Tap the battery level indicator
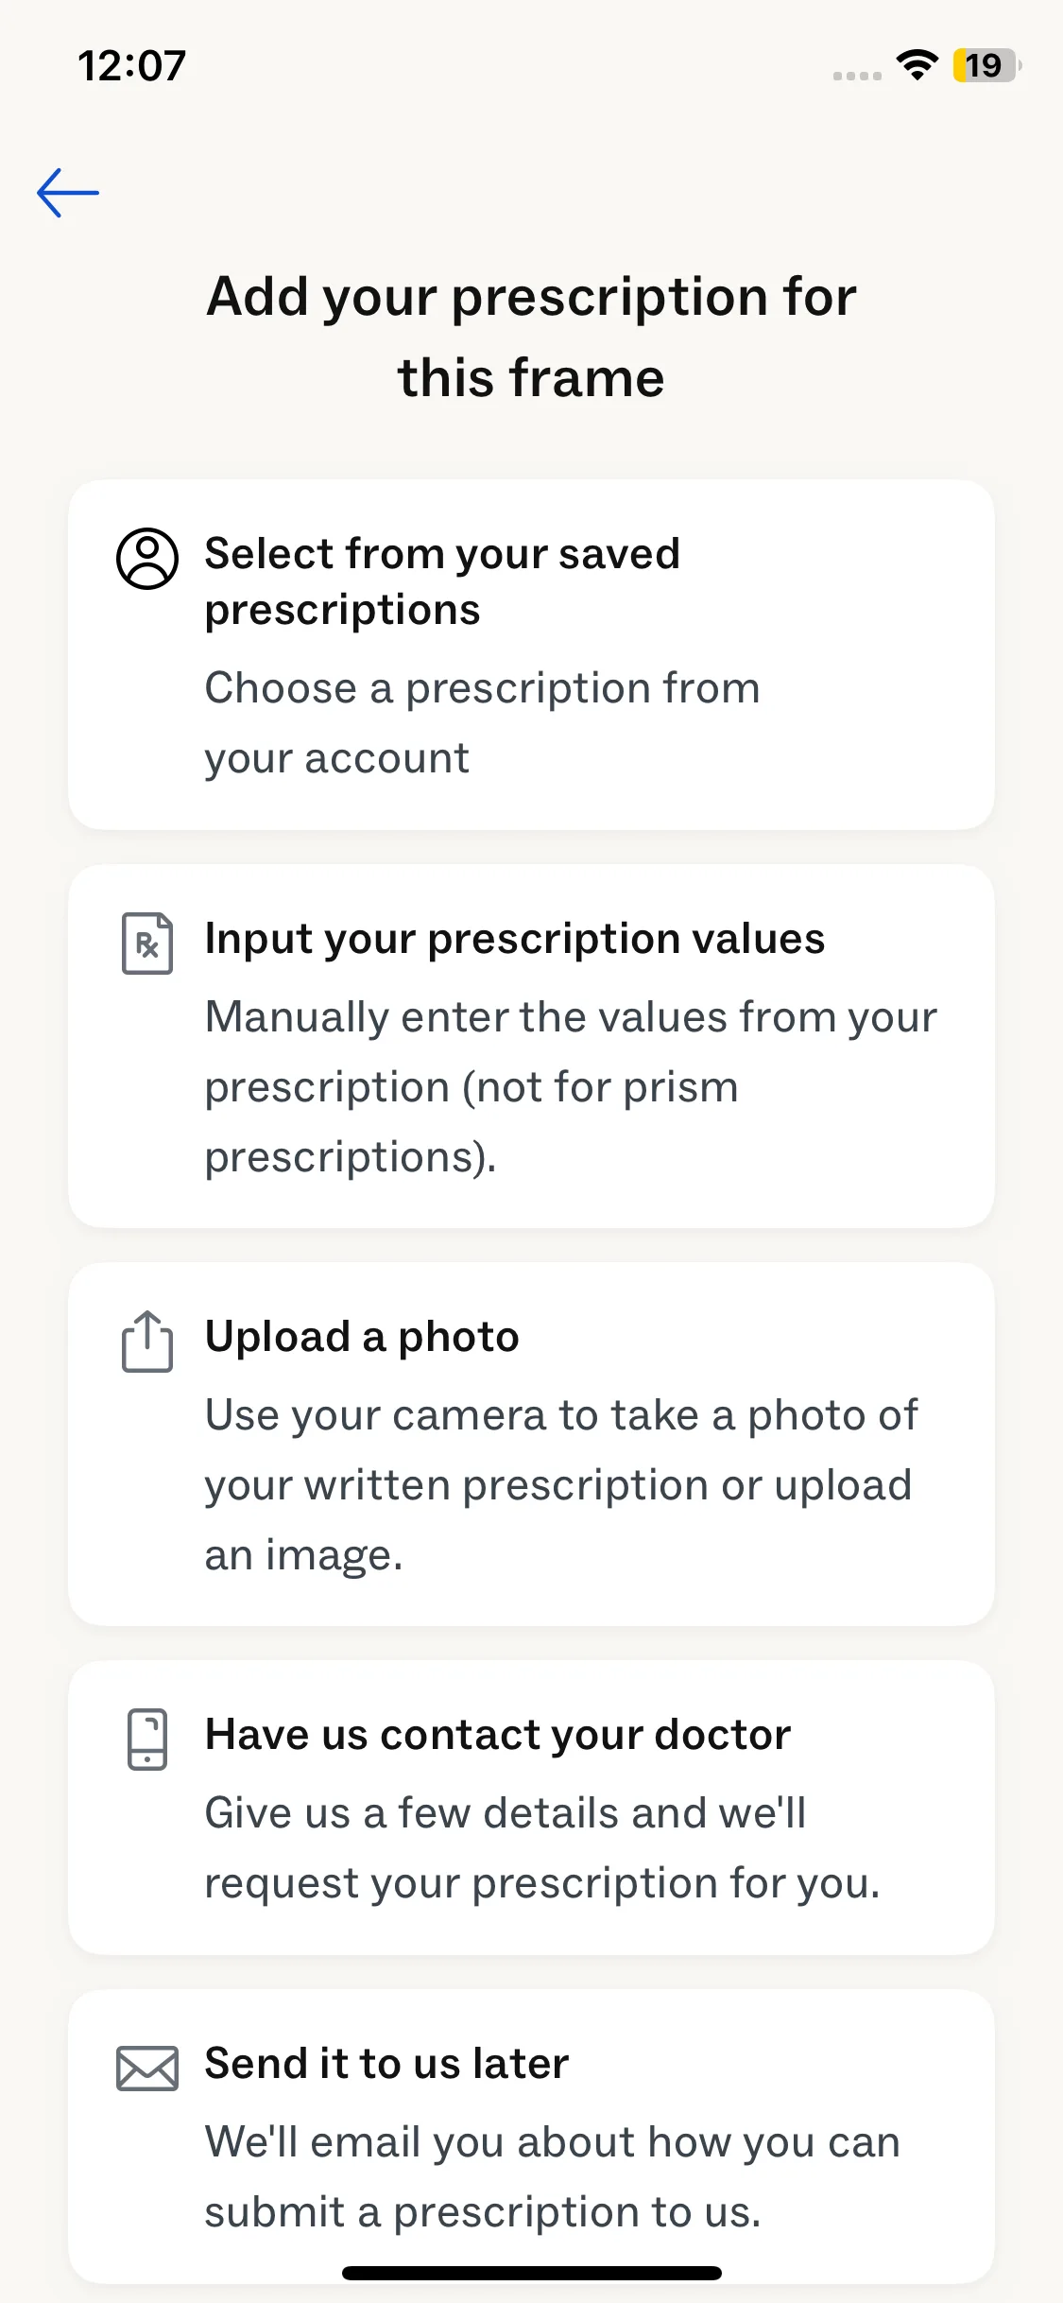Screen dimensions: 1063x2303 [x=986, y=65]
